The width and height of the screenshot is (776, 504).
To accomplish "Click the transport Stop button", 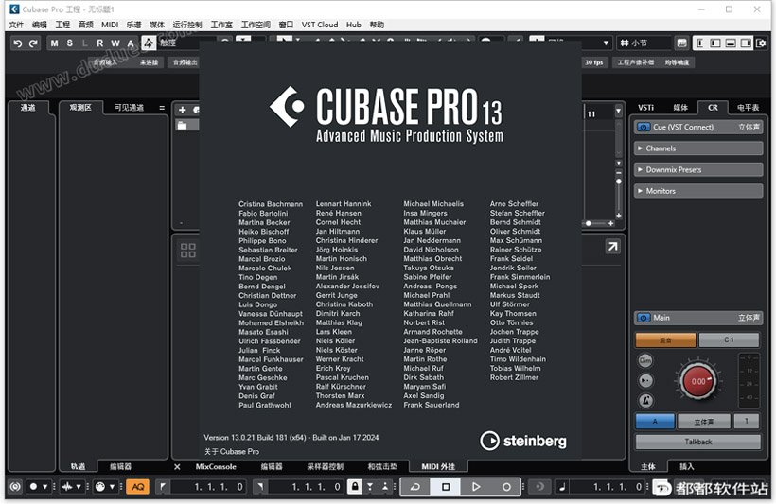I will [446, 487].
